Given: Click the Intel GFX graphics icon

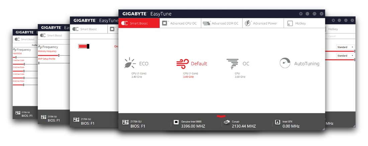Looking at the screenshot, I should click(x=277, y=123).
